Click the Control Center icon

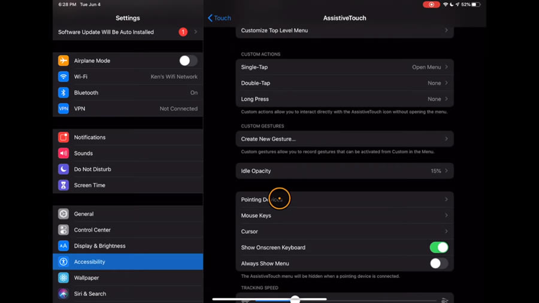point(63,230)
